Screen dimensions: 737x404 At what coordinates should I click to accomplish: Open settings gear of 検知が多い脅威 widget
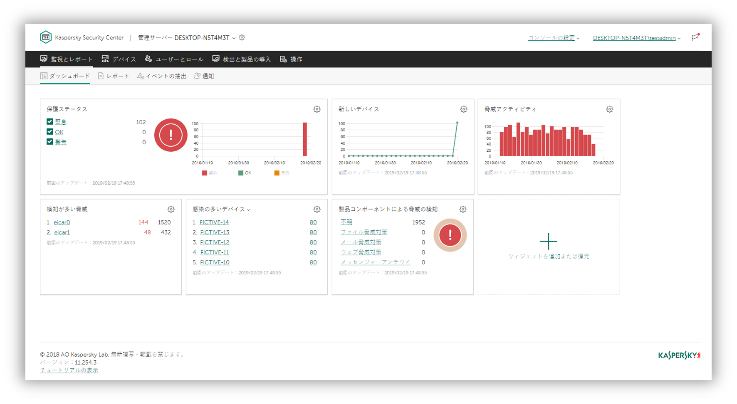(x=171, y=209)
